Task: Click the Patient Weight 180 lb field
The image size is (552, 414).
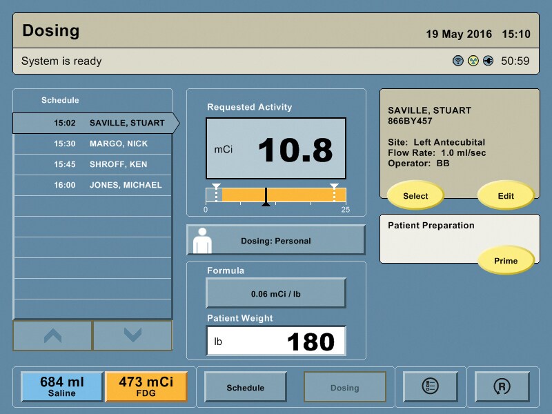Action: pyautogui.click(x=276, y=341)
